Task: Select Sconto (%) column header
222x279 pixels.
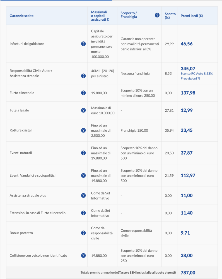Action: pyautogui.click(x=170, y=16)
